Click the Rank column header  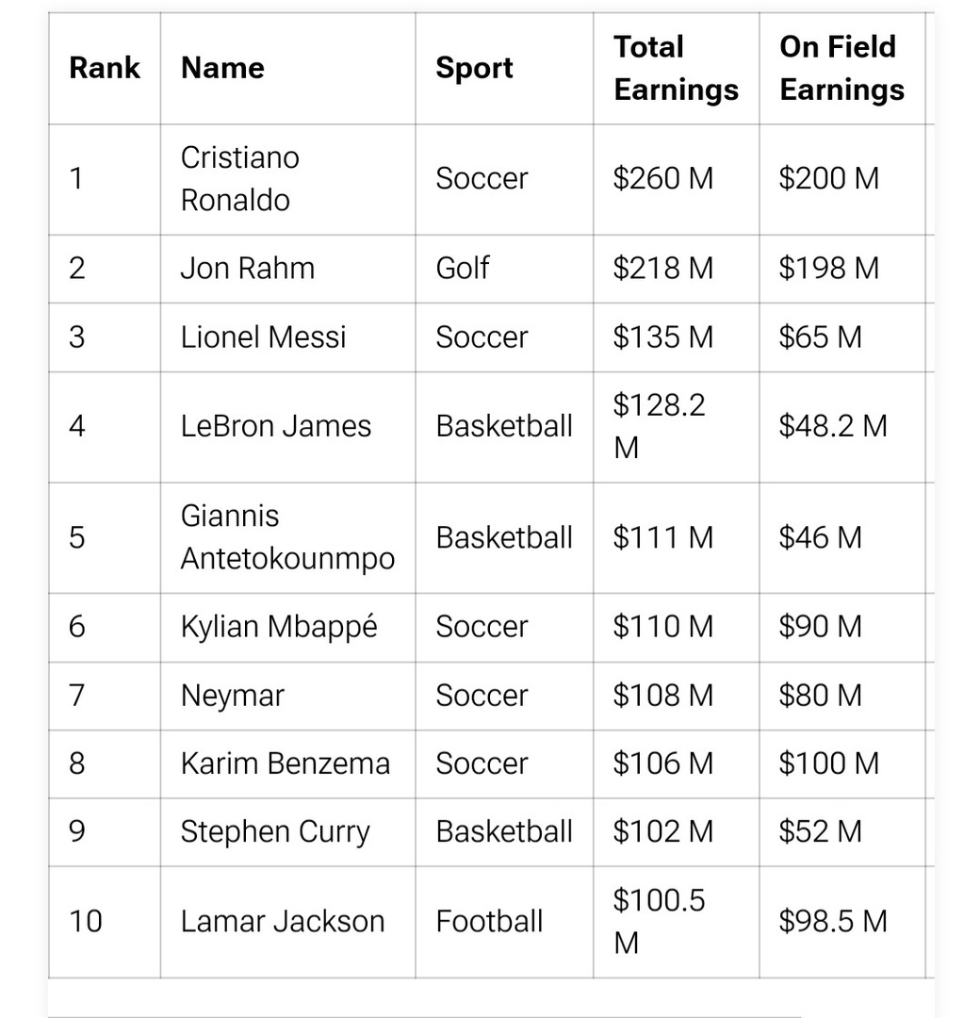click(105, 68)
